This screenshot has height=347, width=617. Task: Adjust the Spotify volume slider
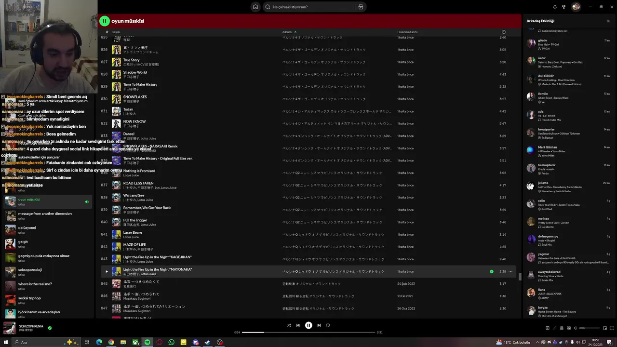[589, 328]
